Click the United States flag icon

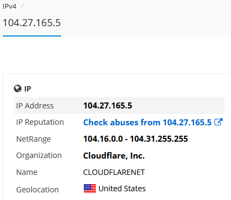[x=90, y=189]
